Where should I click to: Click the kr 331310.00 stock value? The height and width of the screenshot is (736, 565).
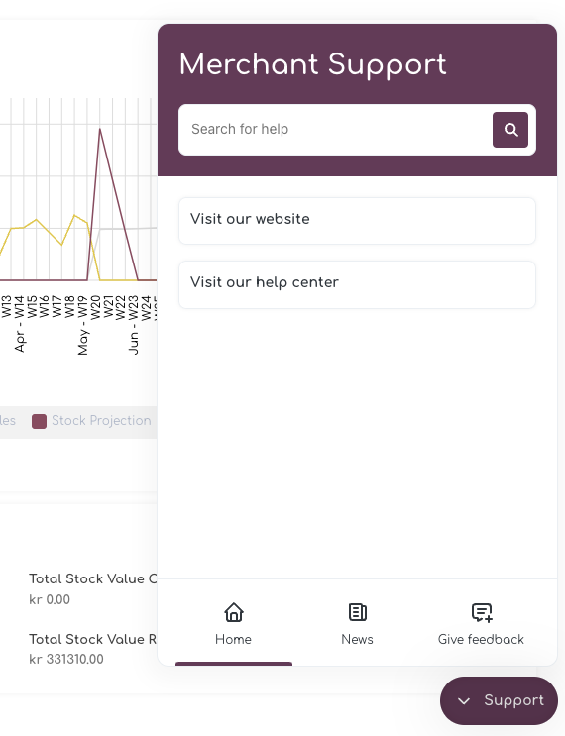66,659
